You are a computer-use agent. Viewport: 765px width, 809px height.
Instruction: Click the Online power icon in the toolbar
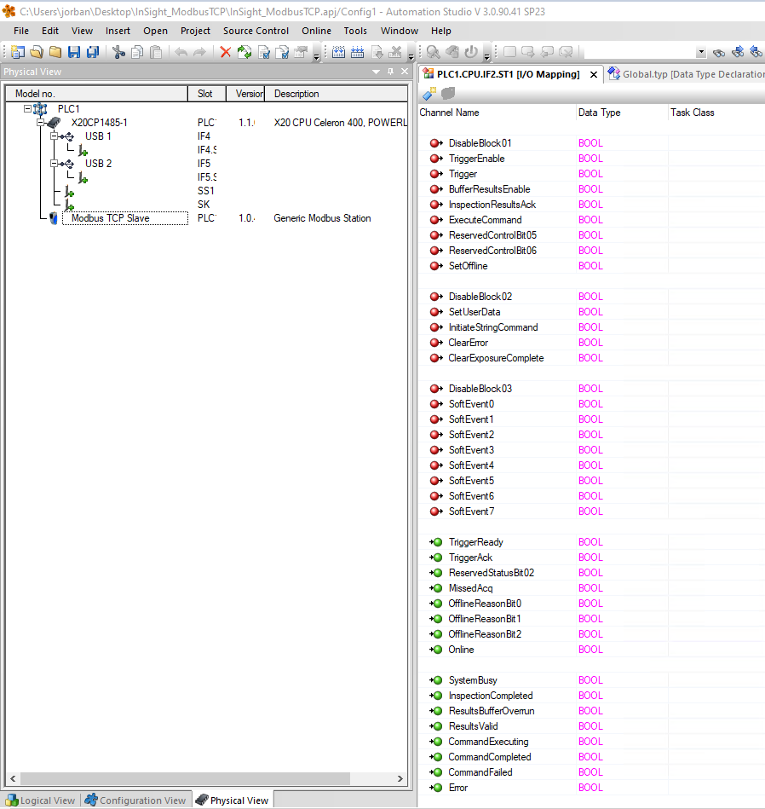pyautogui.click(x=469, y=52)
